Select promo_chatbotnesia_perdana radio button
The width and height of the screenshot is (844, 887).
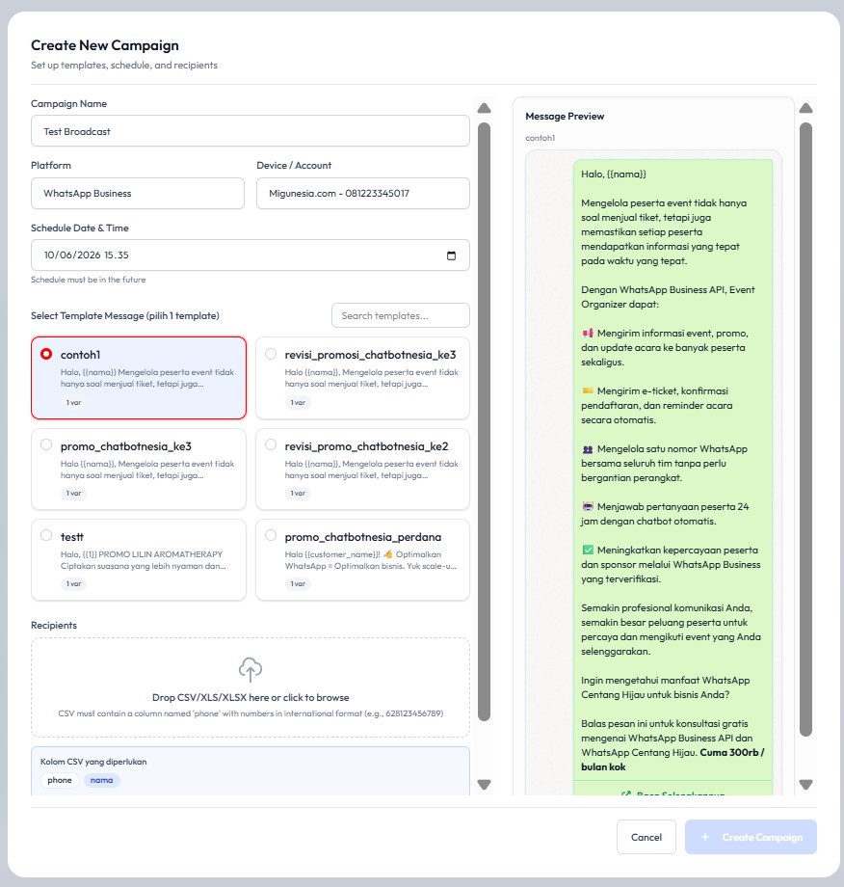[271, 535]
